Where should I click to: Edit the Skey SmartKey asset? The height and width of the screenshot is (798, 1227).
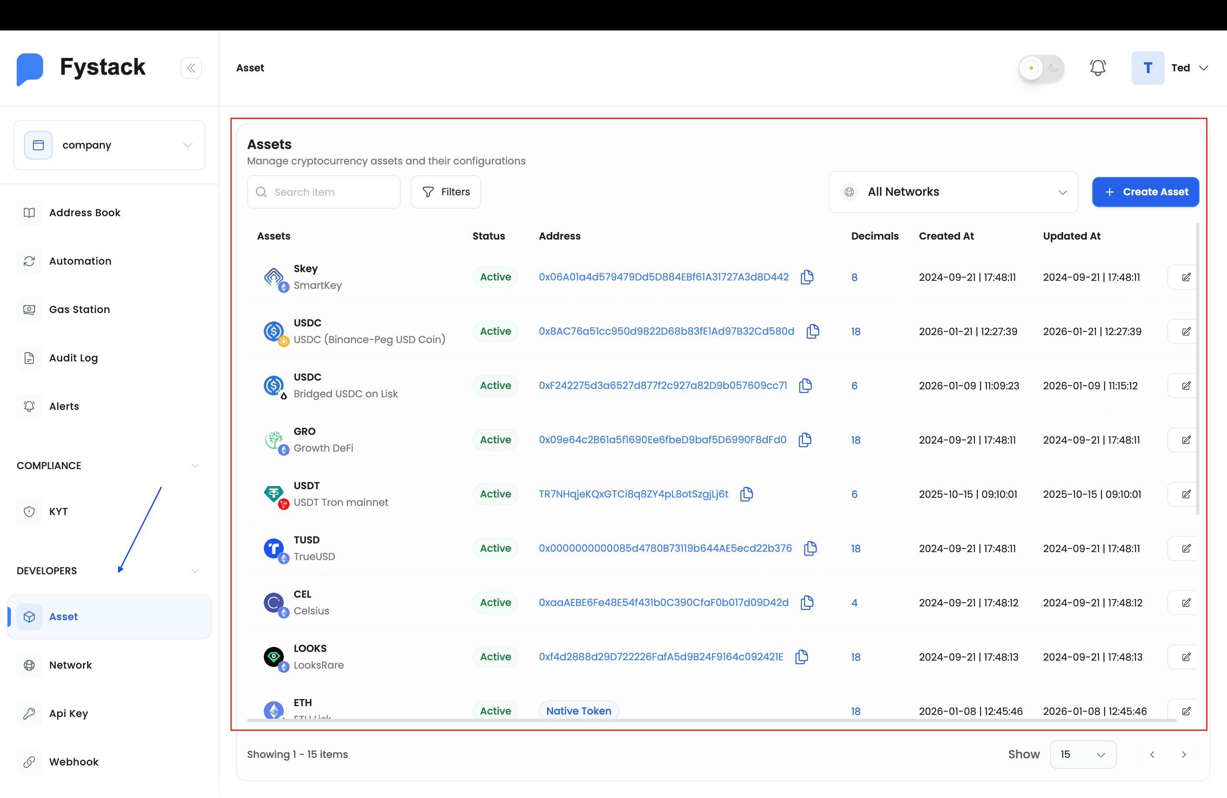pyautogui.click(x=1185, y=278)
